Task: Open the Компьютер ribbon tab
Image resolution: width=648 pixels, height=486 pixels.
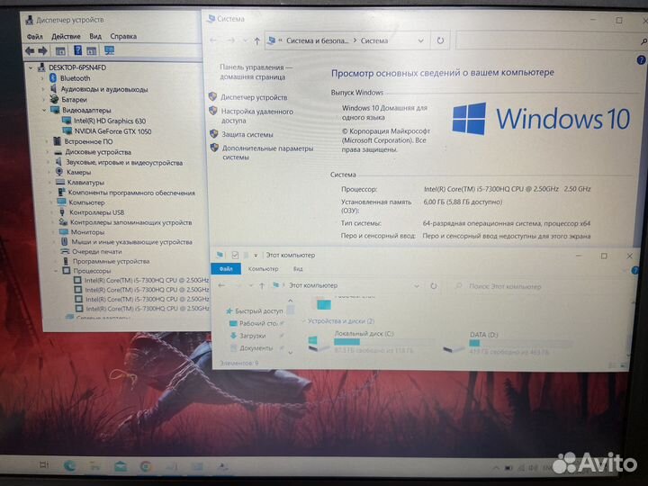Action: pyautogui.click(x=263, y=269)
